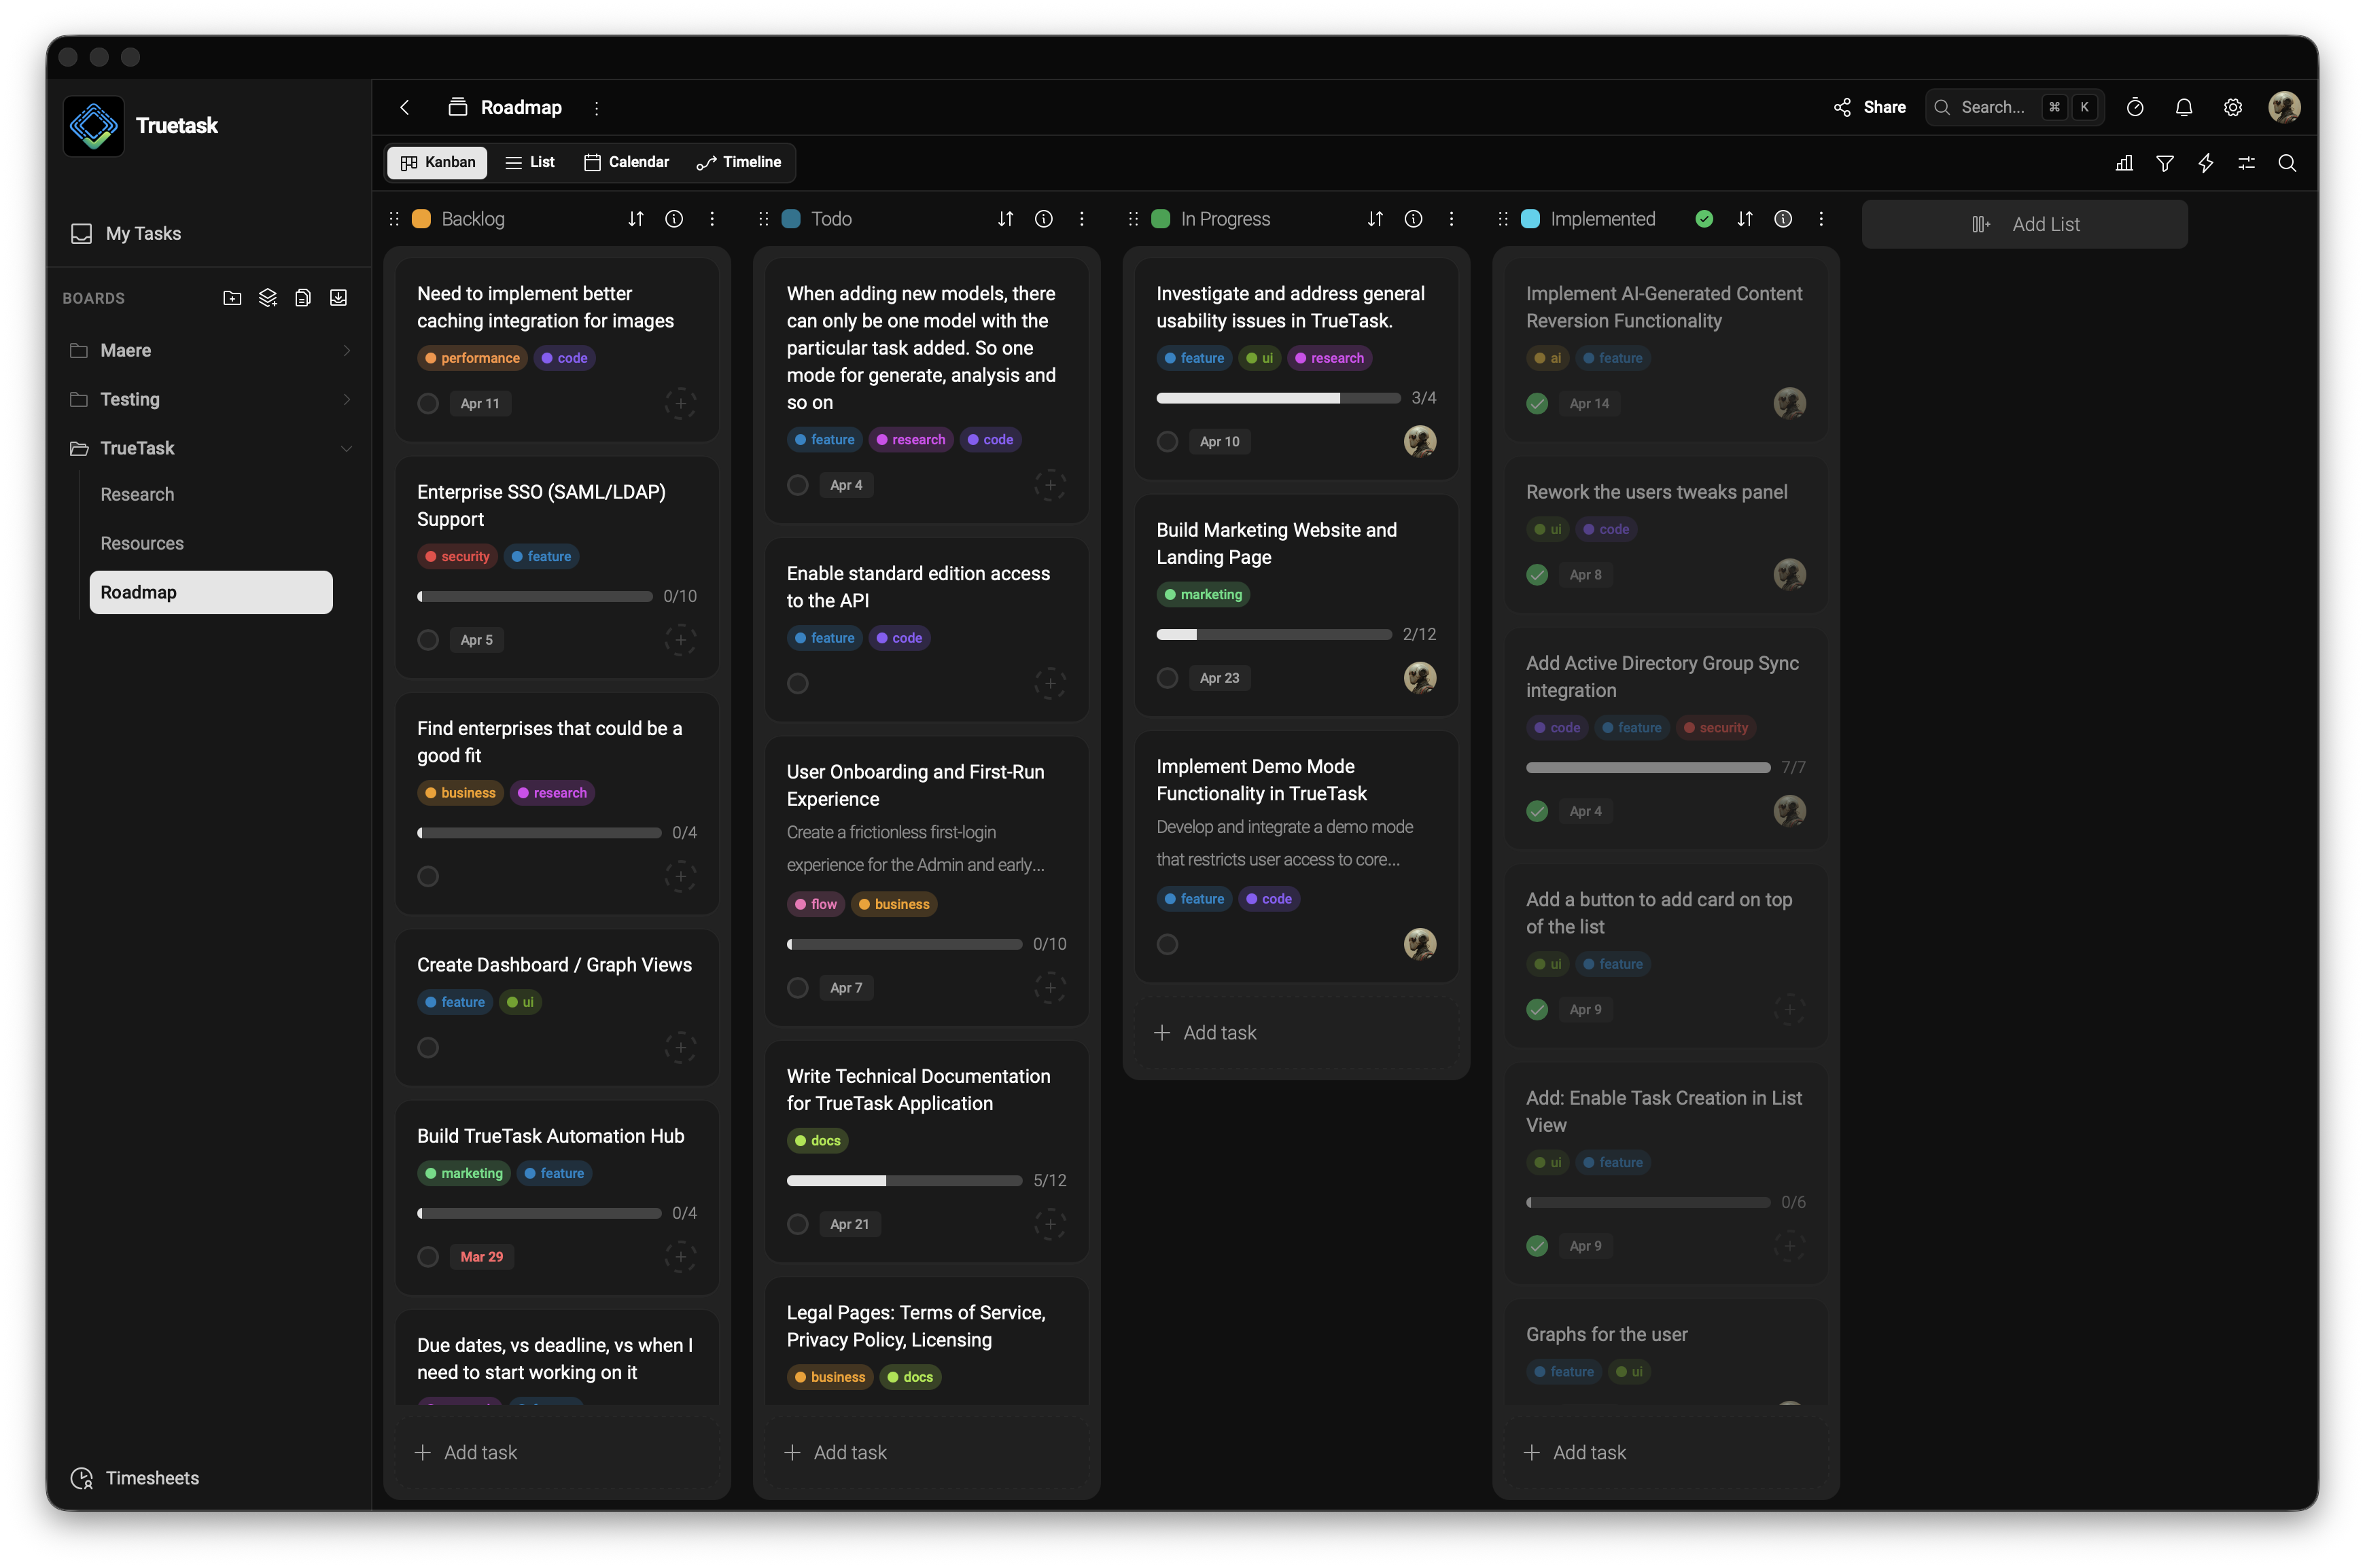This screenshot has height=1568, width=2365.
Task: Start the time tracker stopwatch icon
Action: point(2135,107)
